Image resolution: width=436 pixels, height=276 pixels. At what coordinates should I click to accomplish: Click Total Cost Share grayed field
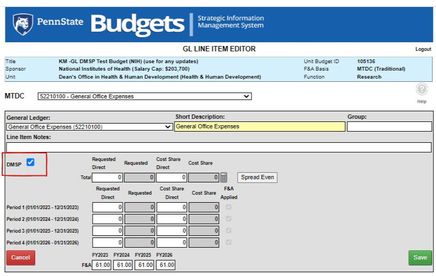tap(203, 178)
